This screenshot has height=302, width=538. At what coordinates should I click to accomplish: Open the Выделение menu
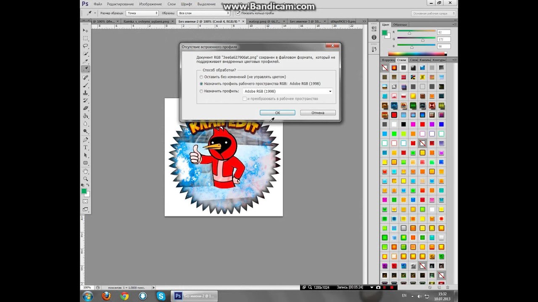coord(207,4)
